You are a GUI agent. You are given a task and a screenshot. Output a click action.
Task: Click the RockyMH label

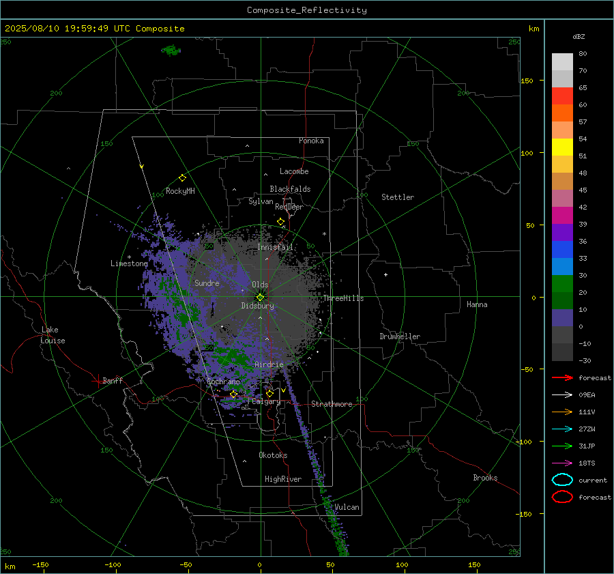tap(180, 191)
